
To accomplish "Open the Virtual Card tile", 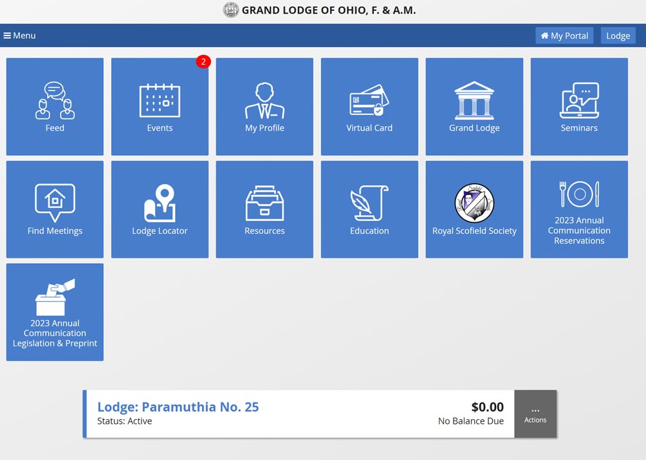I will [370, 107].
